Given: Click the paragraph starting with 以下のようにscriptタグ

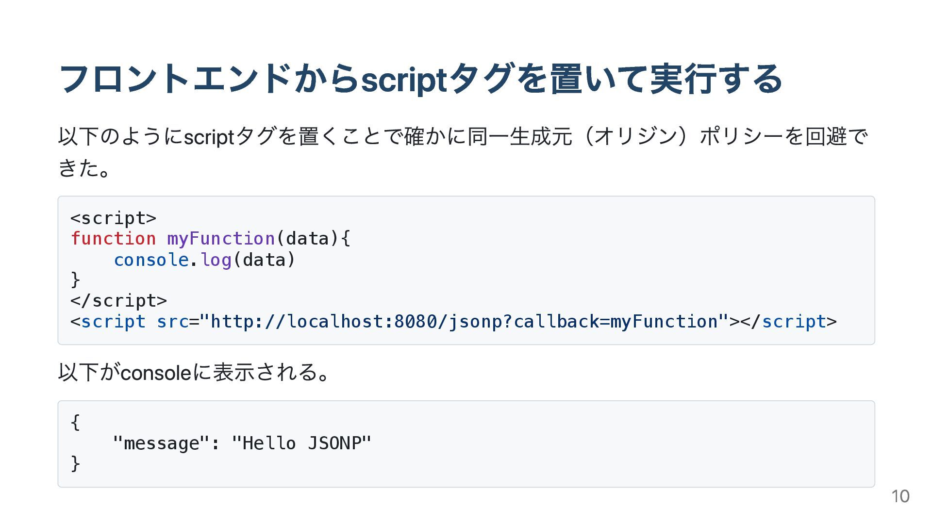Looking at the screenshot, I should click(463, 136).
